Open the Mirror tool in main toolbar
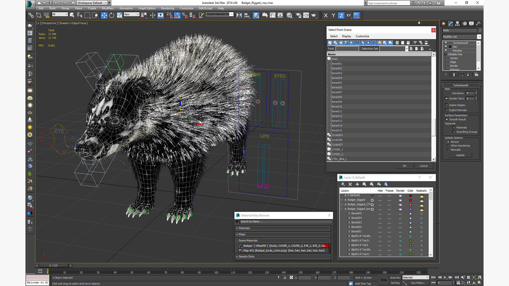 point(239,15)
